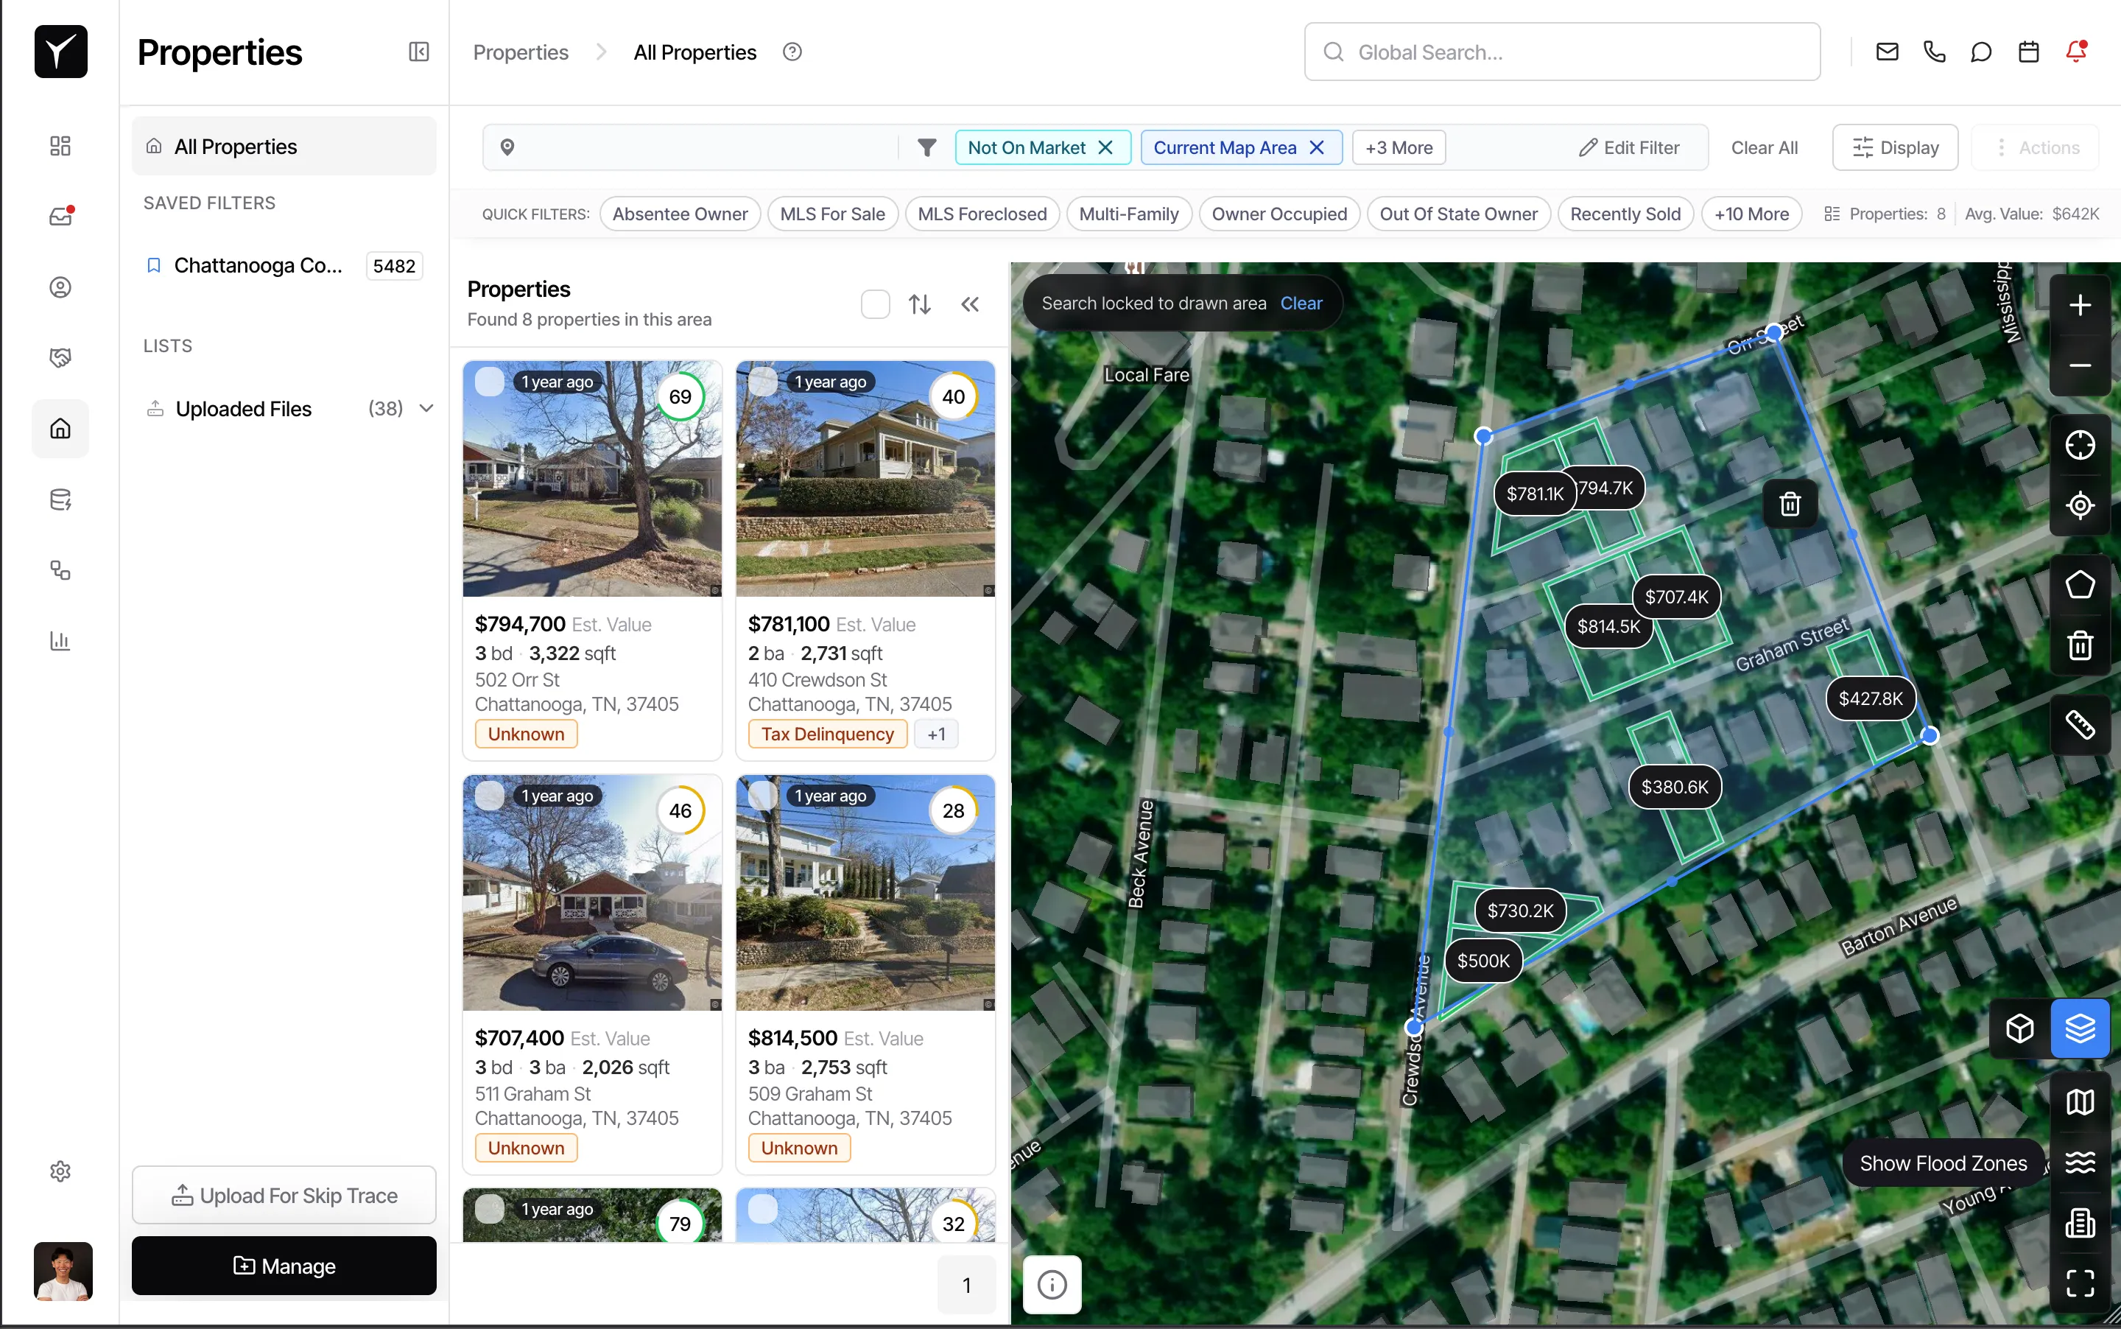Click Upload For Skip Trace button
Viewport: 2121px width, 1329px height.
(x=284, y=1196)
